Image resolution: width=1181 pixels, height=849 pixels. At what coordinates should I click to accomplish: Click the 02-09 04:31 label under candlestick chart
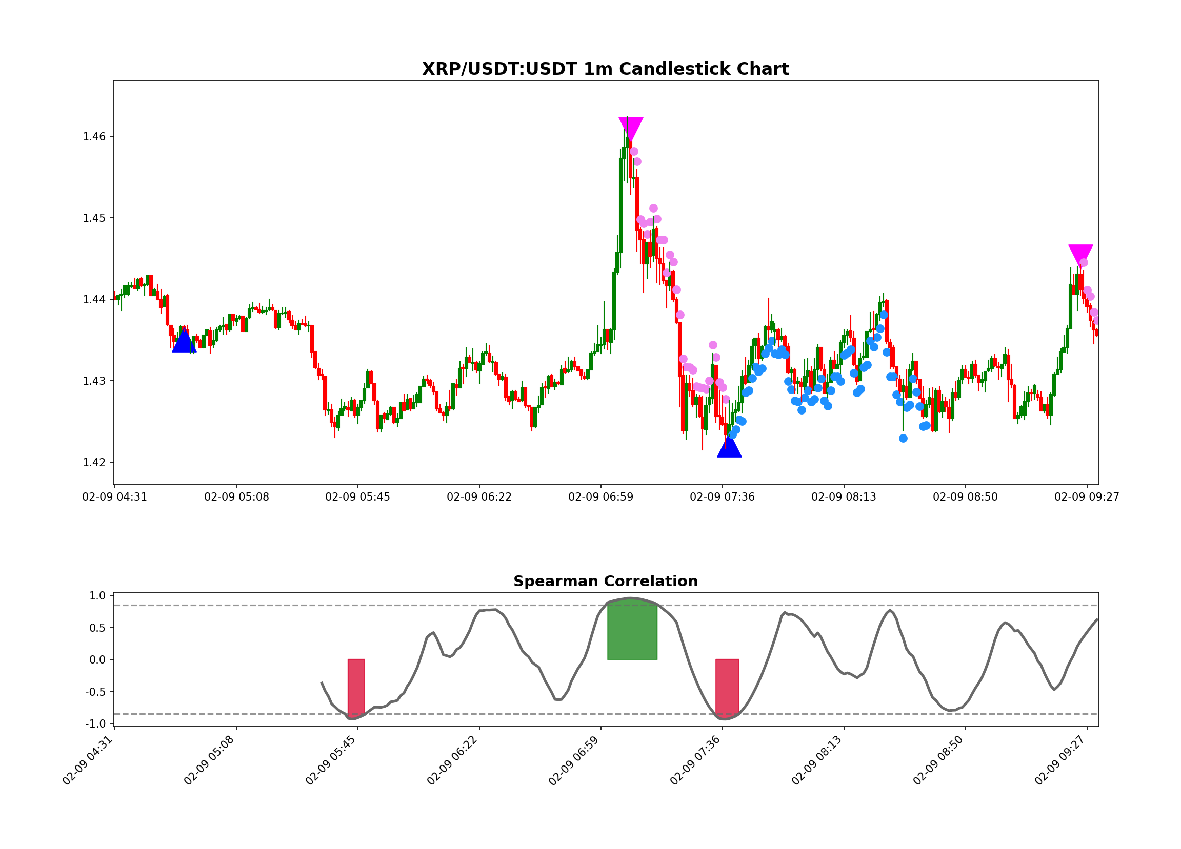coord(114,497)
